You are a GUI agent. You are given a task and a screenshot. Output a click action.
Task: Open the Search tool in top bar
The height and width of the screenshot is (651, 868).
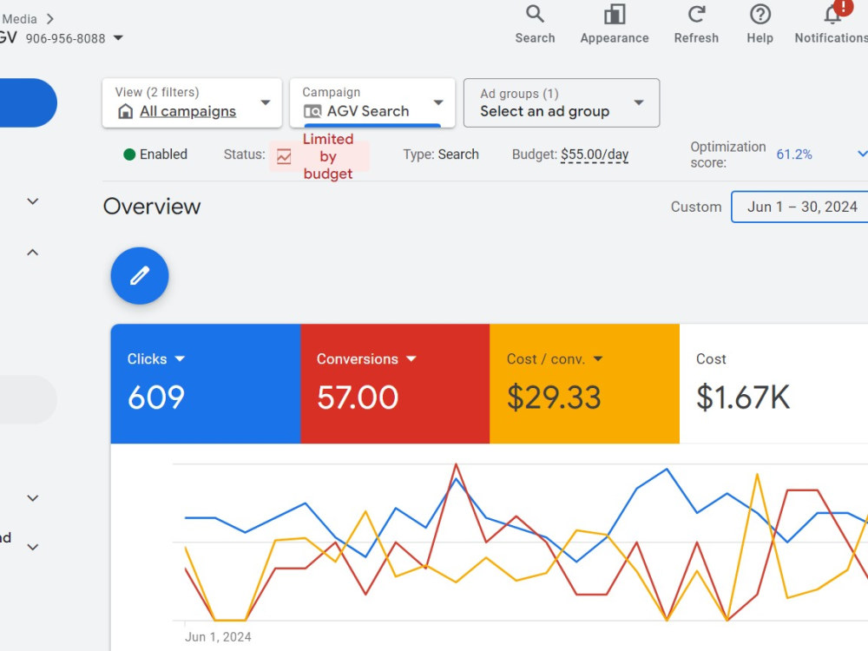point(535,15)
